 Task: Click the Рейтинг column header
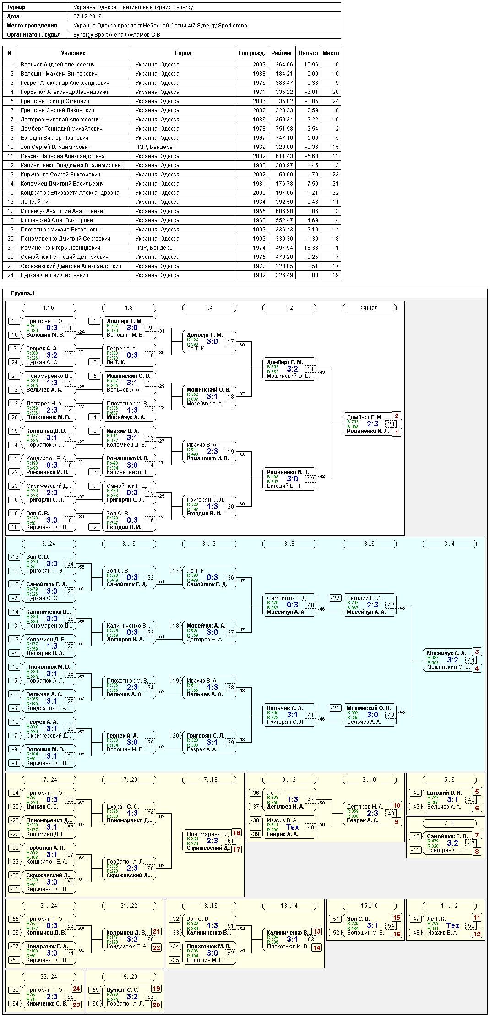282,53
